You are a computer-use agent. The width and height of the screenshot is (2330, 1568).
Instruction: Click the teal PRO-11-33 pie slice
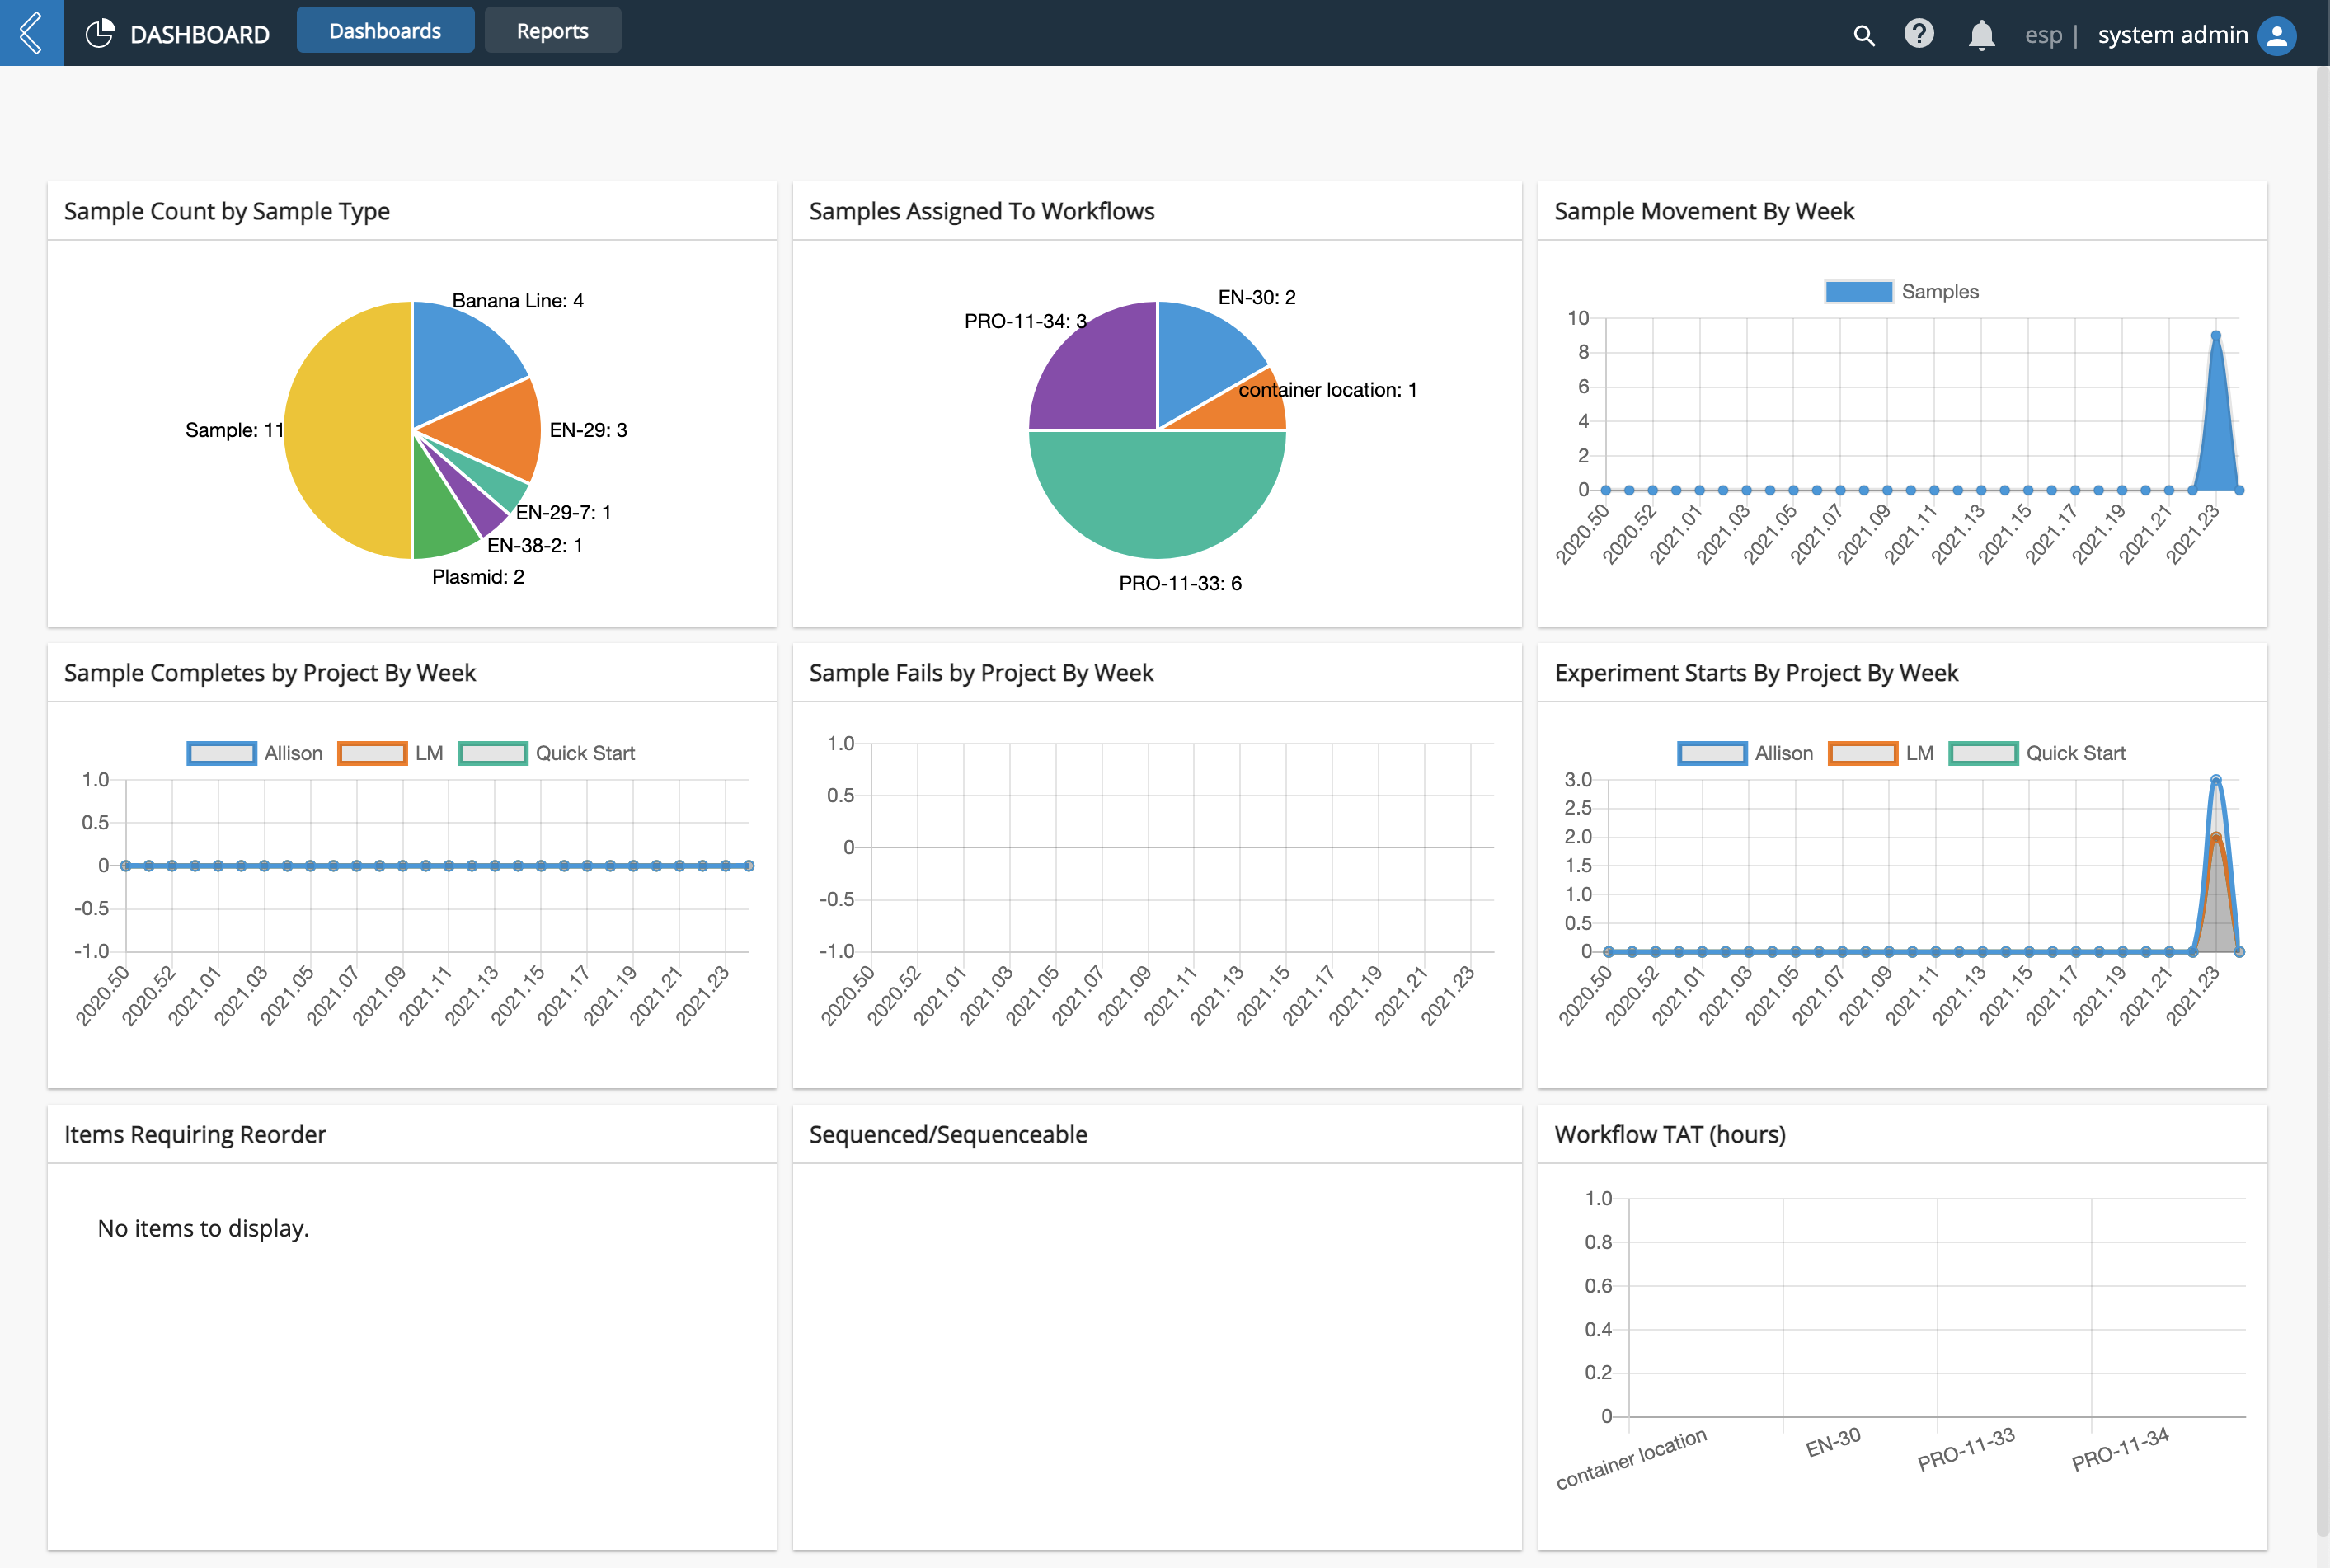[1157, 495]
